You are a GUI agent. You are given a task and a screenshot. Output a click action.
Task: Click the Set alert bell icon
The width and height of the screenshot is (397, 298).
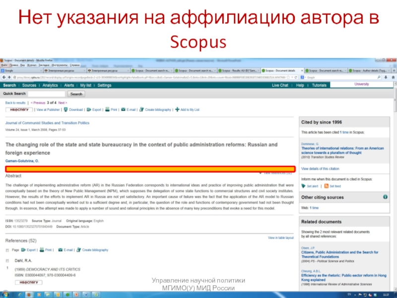pyautogui.click(x=303, y=186)
